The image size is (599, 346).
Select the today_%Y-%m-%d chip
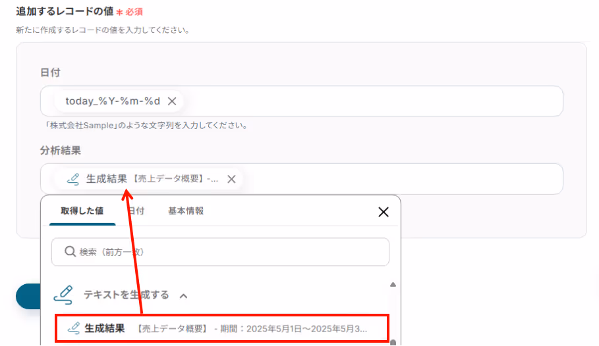point(119,101)
